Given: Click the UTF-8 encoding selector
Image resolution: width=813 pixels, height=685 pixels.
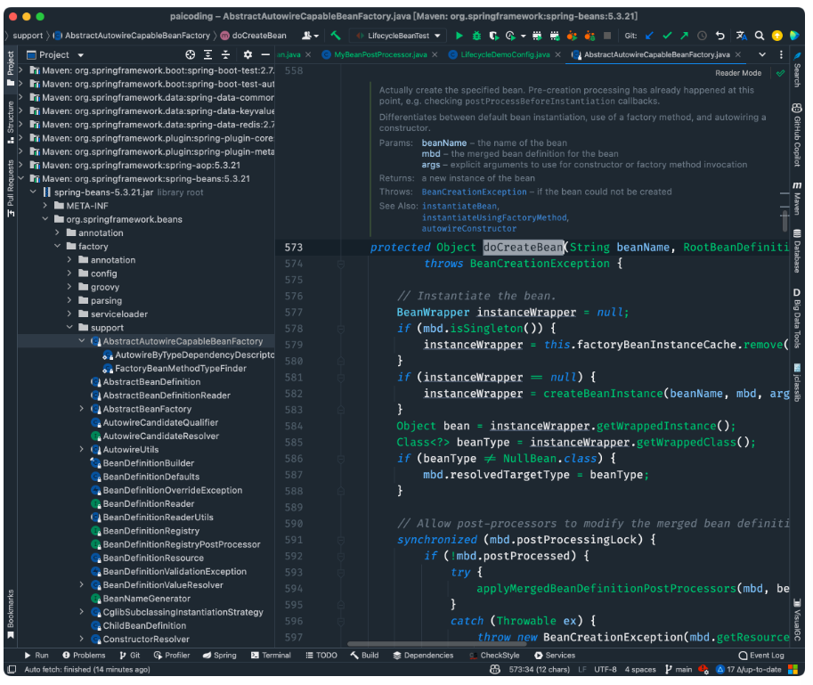Looking at the screenshot, I should click(606, 670).
